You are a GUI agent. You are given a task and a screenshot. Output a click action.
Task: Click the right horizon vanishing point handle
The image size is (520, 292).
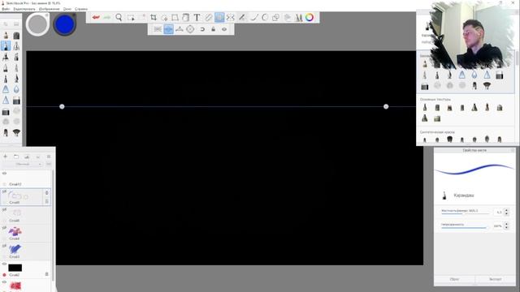[x=386, y=106]
